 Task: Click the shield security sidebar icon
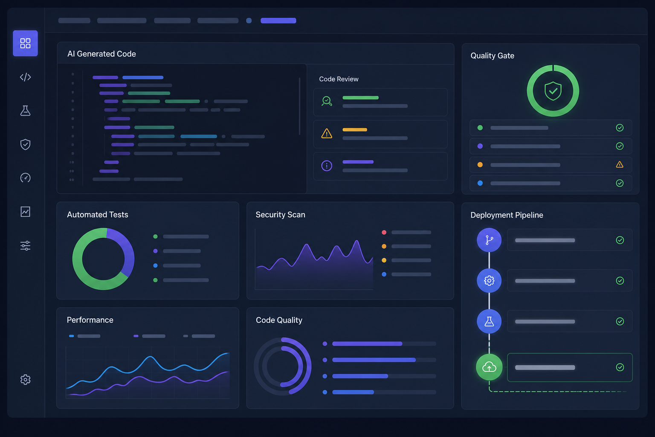click(x=25, y=144)
